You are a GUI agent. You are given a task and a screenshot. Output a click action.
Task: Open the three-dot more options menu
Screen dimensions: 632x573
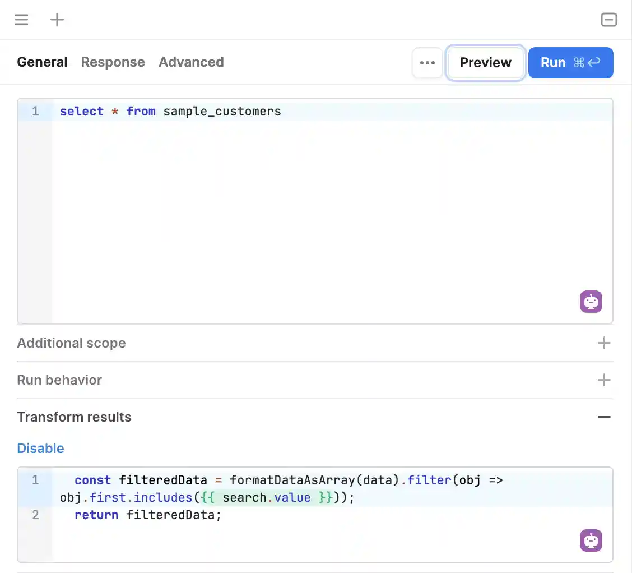pos(427,63)
